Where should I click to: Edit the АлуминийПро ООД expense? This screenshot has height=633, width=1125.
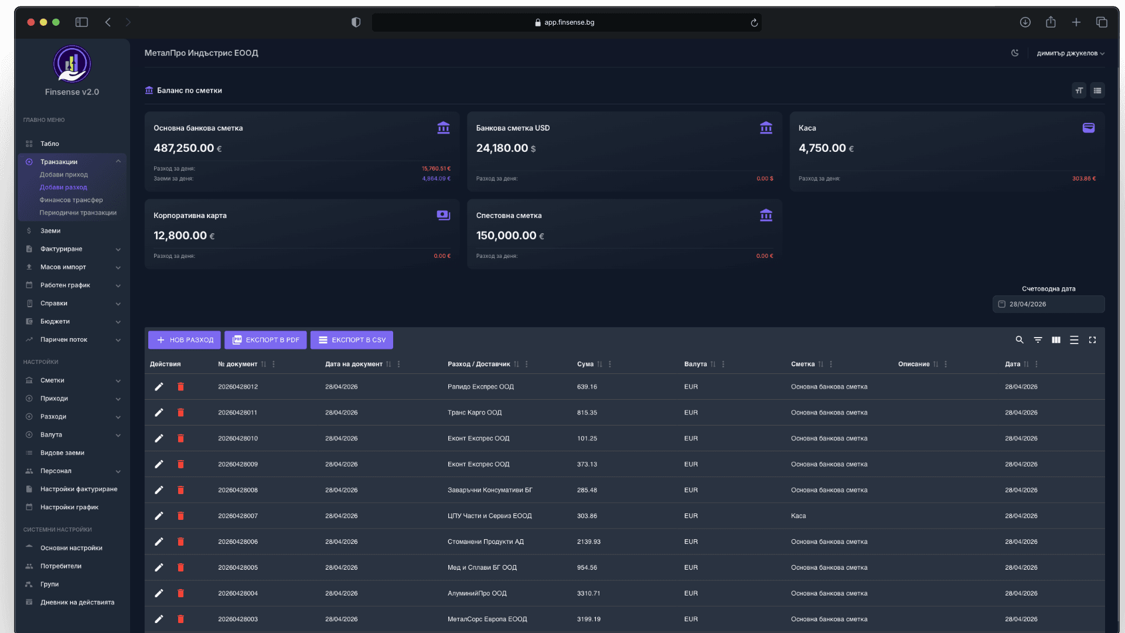[159, 593]
